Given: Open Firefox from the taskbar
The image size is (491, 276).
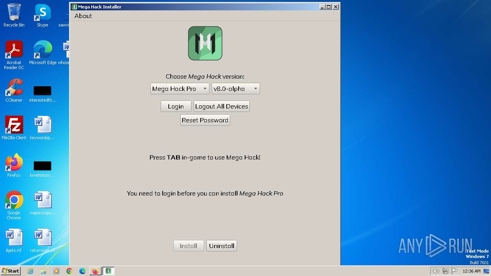Looking at the screenshot, I should point(95,271).
